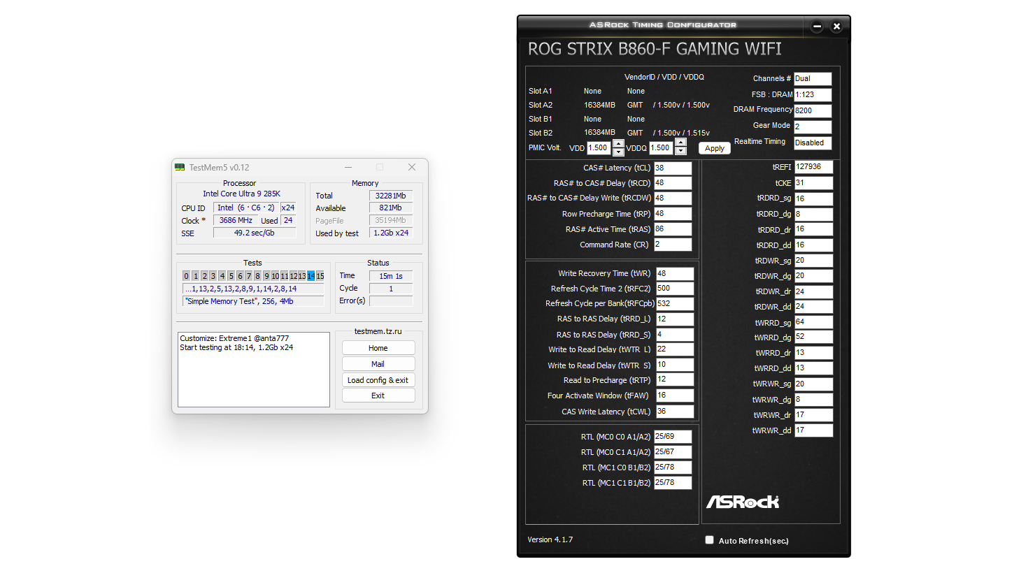This screenshot has height=573, width=1021.
Task: Click the Gear Mode value field
Action: click(813, 126)
